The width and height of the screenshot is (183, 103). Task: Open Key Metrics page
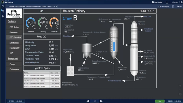[x=14, y=43]
